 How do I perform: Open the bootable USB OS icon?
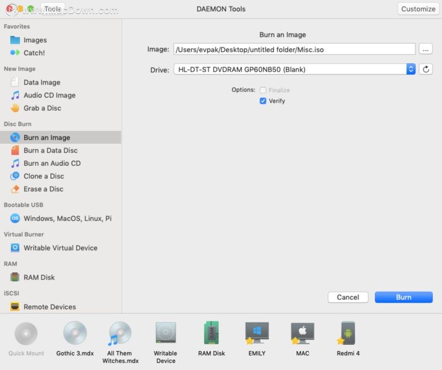[x=15, y=218]
